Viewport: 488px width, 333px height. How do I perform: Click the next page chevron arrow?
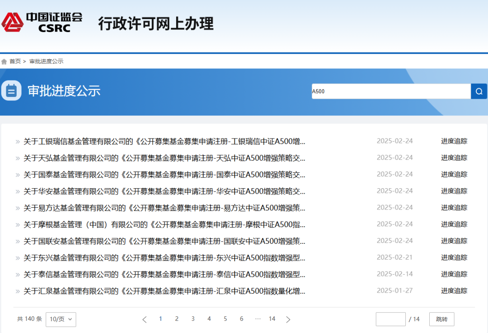coord(288,319)
